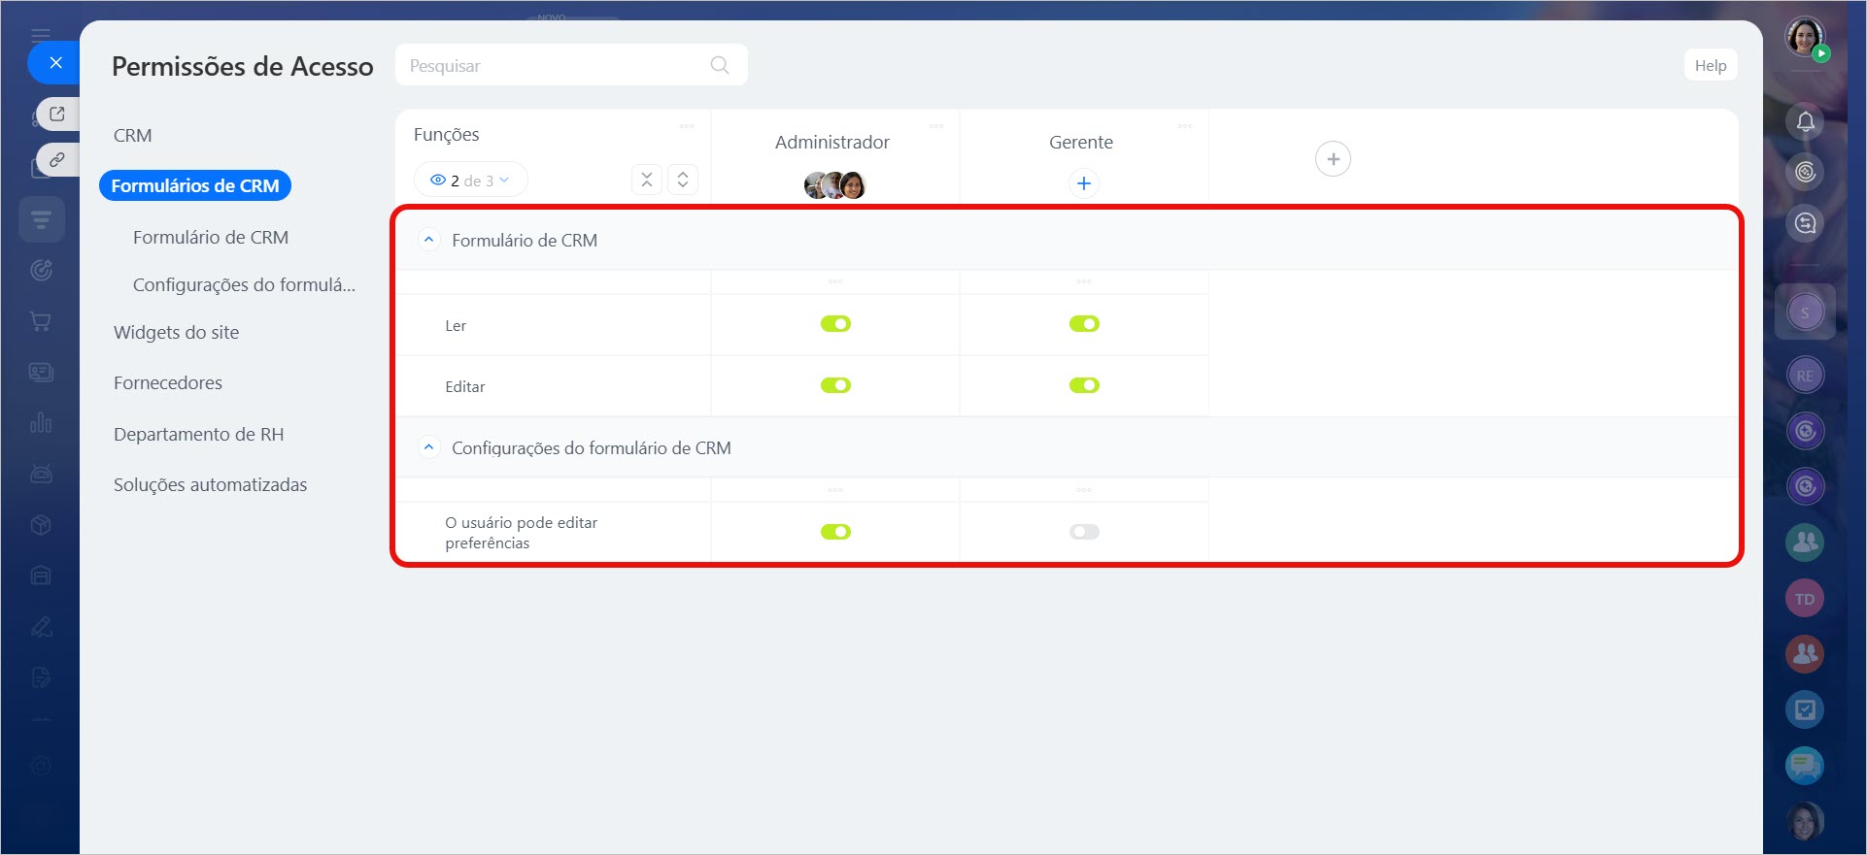The height and width of the screenshot is (855, 1867).
Task: Click into the Pesquisar search field
Action: click(554, 65)
